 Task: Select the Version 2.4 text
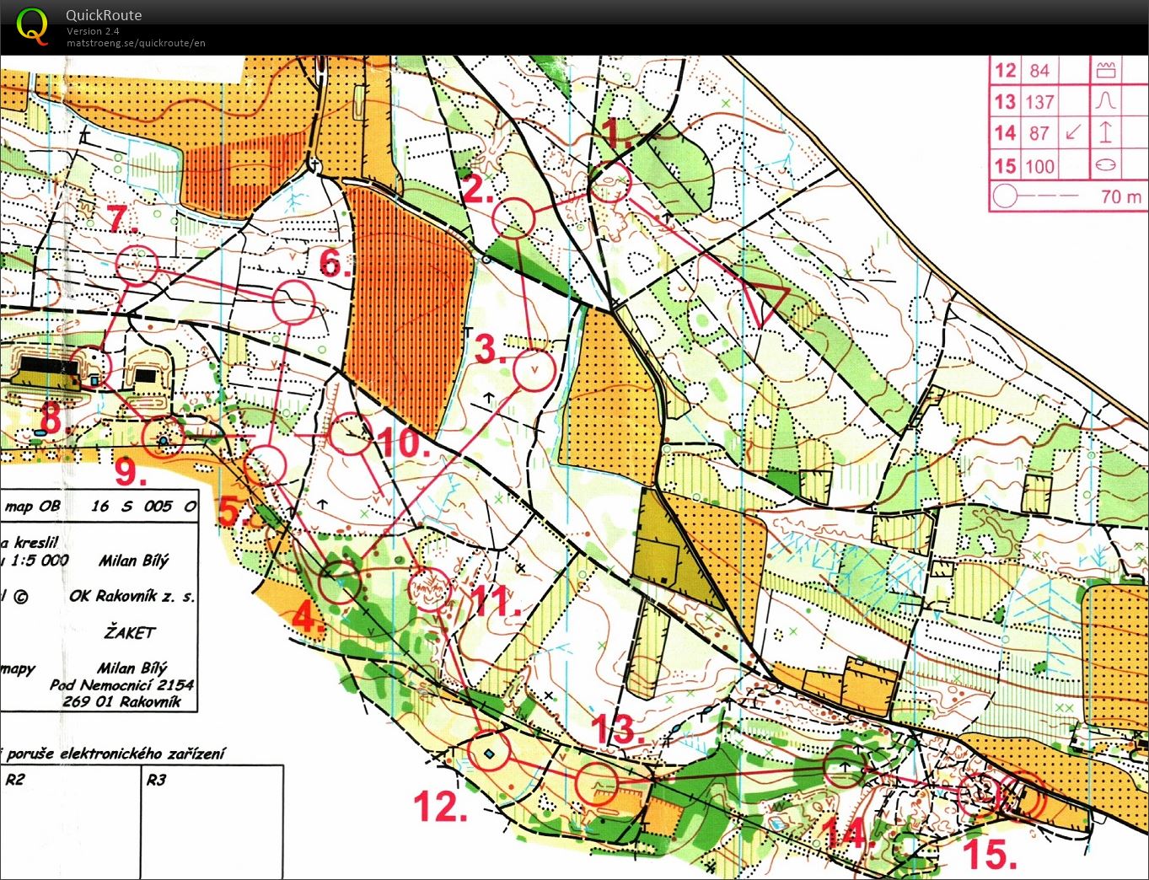coord(93,31)
